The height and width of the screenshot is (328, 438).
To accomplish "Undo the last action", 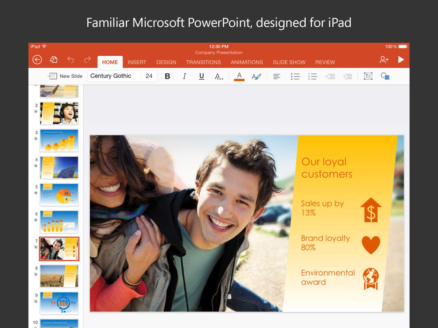I will coord(70,60).
